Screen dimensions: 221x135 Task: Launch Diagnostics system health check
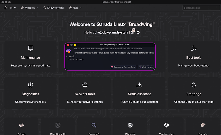click(x=30, y=93)
